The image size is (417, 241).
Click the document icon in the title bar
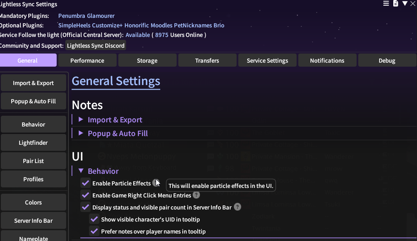click(396, 4)
